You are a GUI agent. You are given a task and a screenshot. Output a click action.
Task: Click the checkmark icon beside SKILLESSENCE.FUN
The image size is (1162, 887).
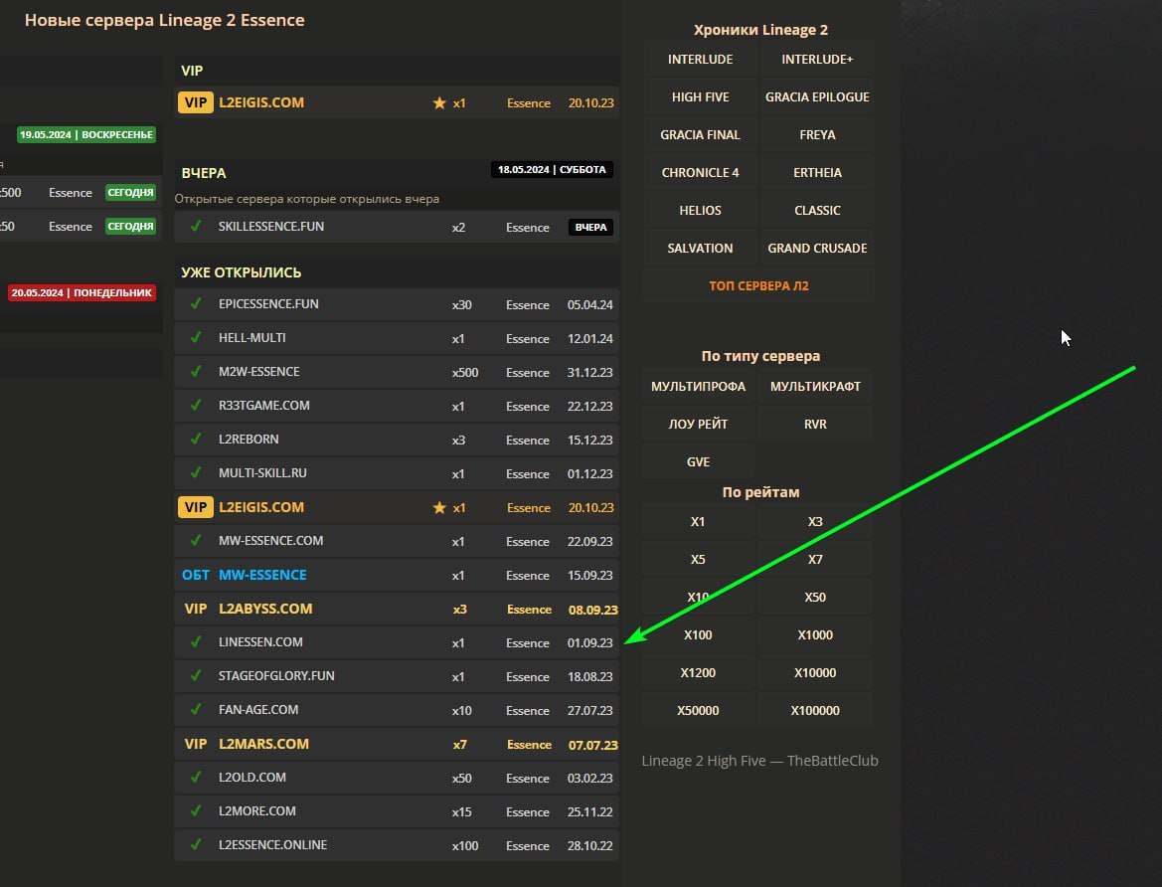tap(196, 226)
